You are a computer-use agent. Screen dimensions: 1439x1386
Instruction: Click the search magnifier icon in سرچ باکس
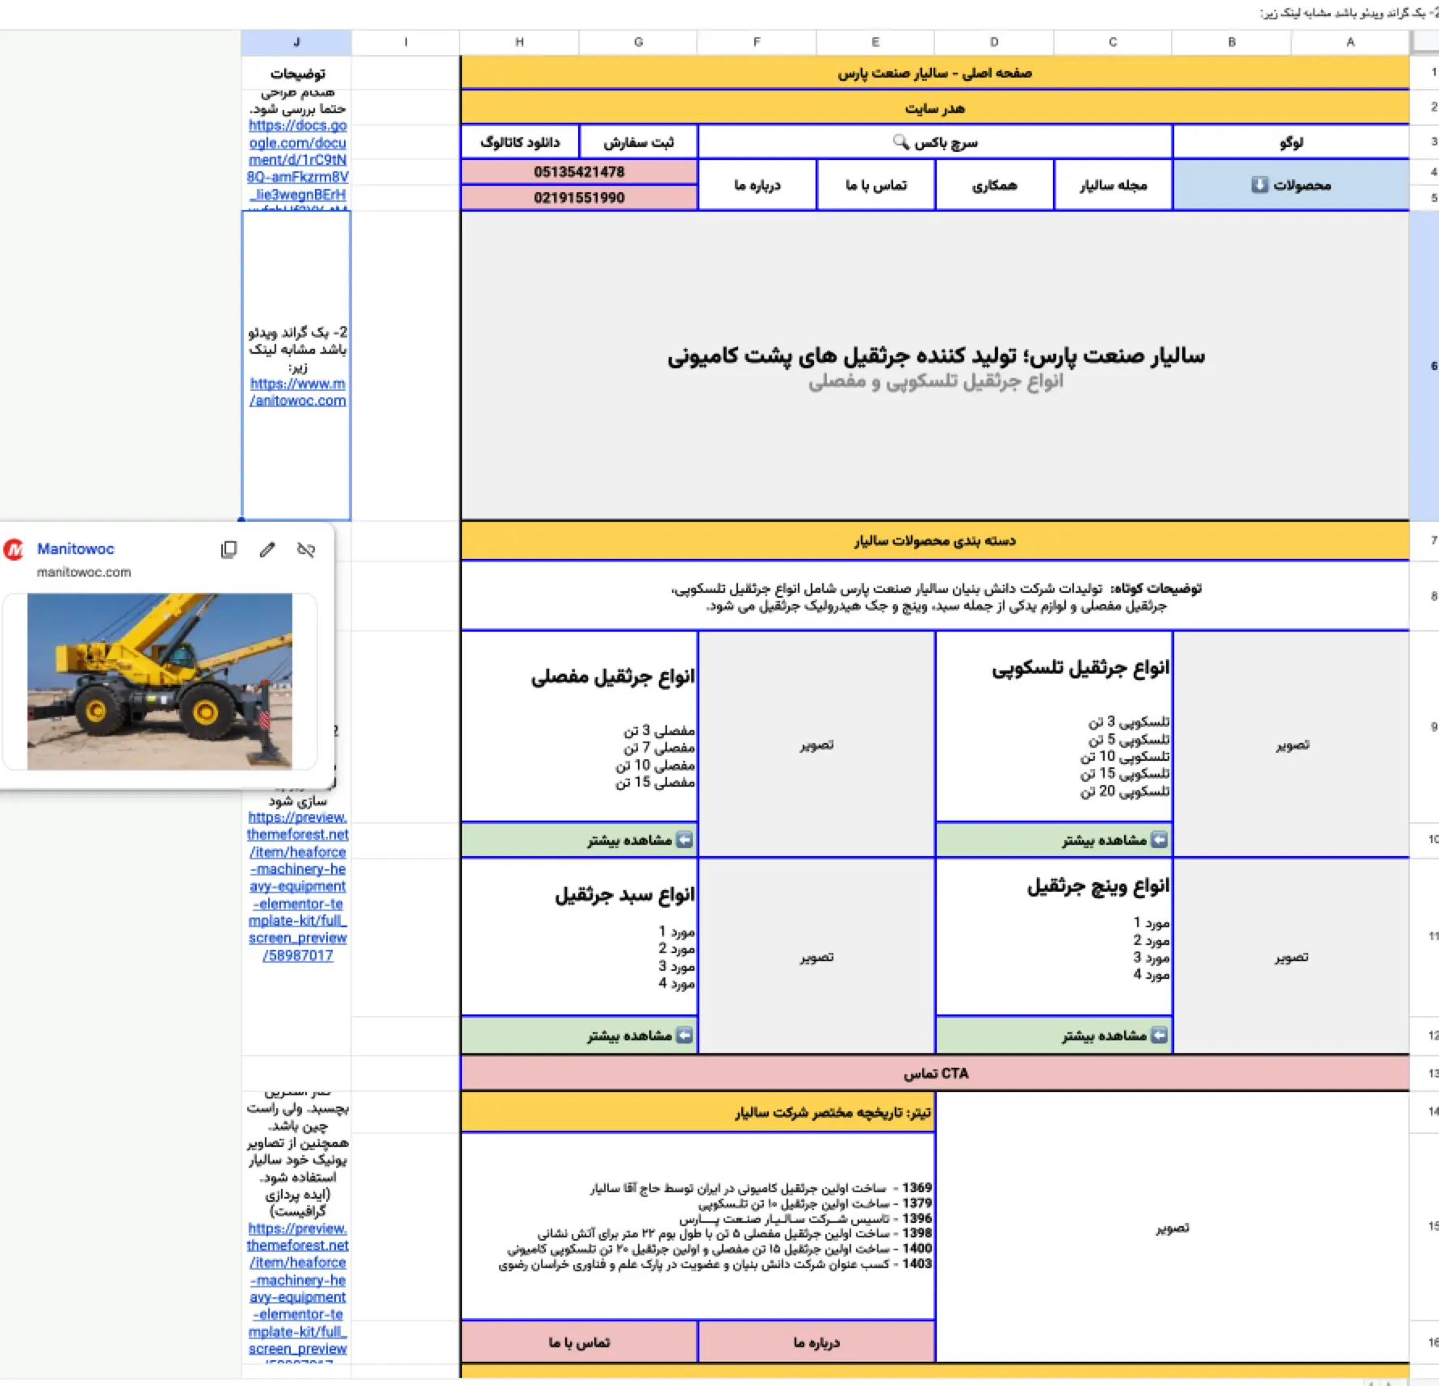coord(901,141)
